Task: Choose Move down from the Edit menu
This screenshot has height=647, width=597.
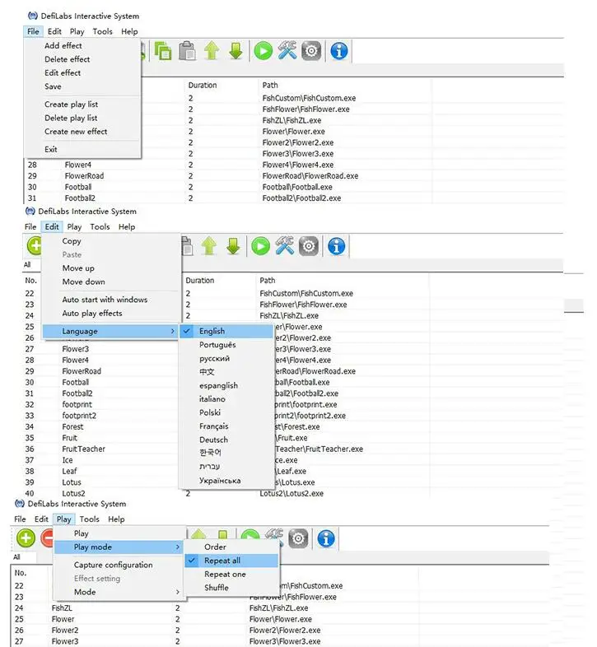Action: point(110,282)
